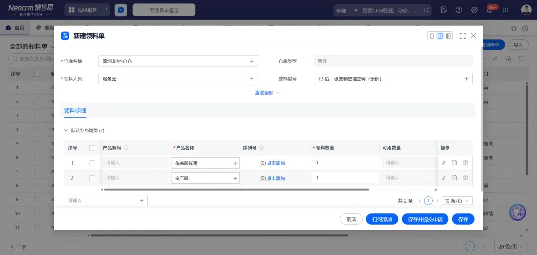The height and width of the screenshot is (255, 537).
Task: Check the select-all checkbox in table header
Action: coord(92,148)
